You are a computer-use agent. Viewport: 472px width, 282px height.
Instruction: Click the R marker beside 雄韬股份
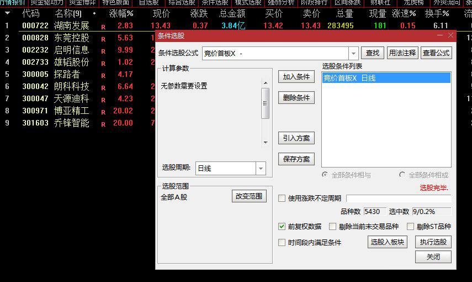tap(103, 64)
